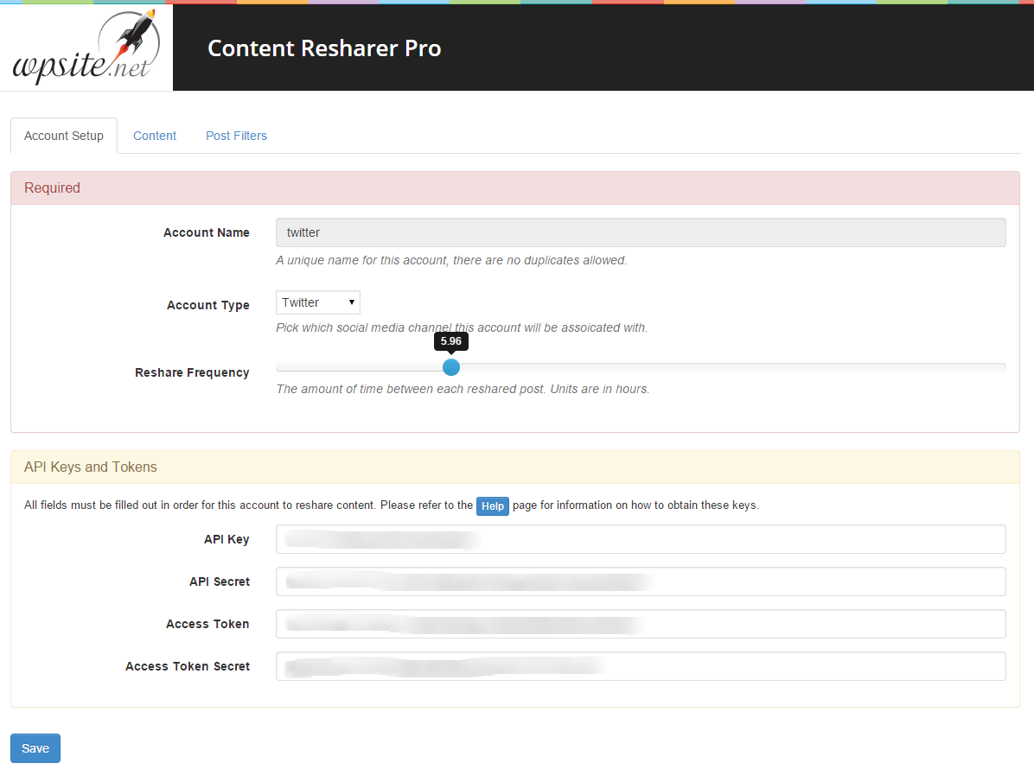Click the Access Token field

pyautogui.click(x=641, y=624)
